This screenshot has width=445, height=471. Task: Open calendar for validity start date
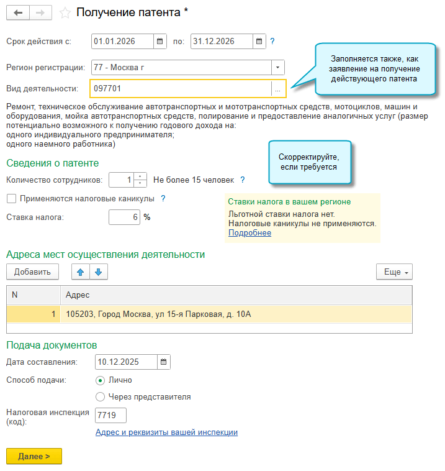tap(160, 42)
